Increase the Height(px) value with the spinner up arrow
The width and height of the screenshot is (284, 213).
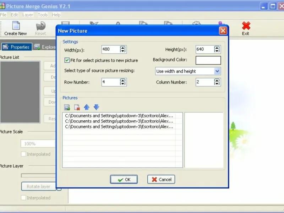click(x=217, y=48)
